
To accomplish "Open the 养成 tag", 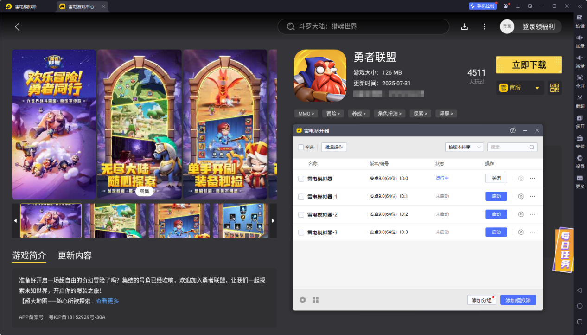I will pos(358,113).
